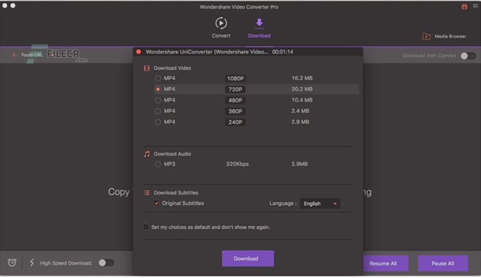Click the 16.2 MB file size
Image resolution: width=481 pixels, height=278 pixels.
click(302, 78)
